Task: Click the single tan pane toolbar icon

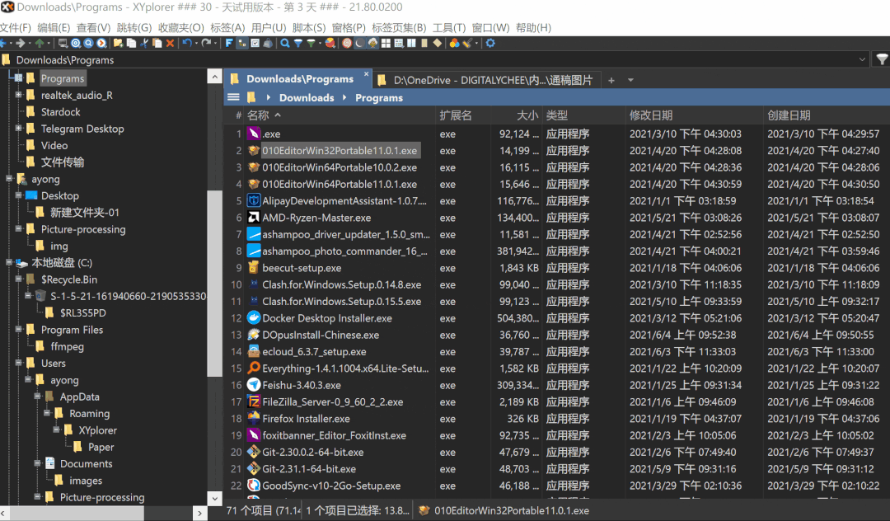Action: point(424,43)
